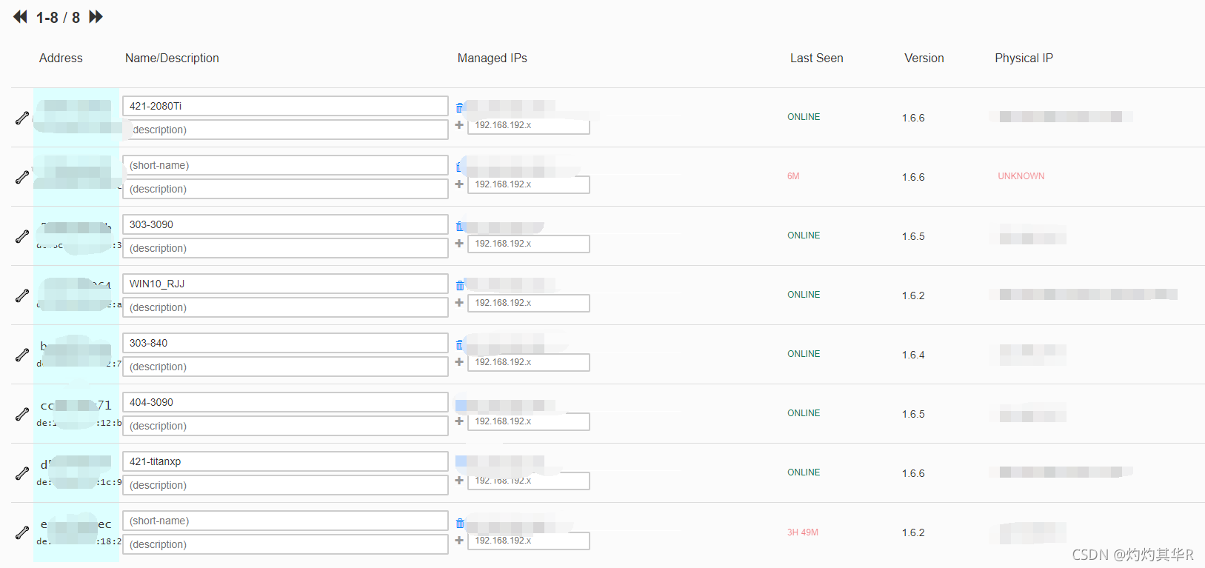1205x568 pixels.
Task: Focus 192.168.192.x IP input for 303-3090
Action: tap(529, 244)
